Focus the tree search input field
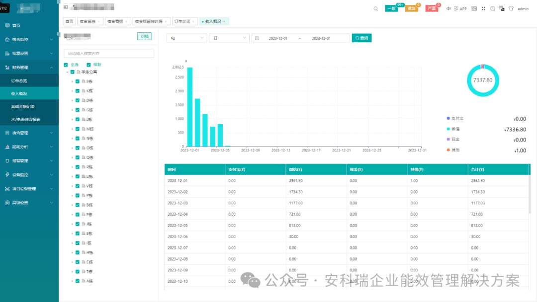The width and height of the screenshot is (537, 302). tap(109, 53)
